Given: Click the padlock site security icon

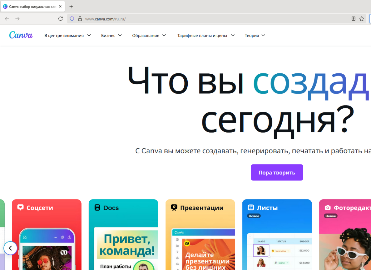Looking at the screenshot, I should pyautogui.click(x=80, y=19).
